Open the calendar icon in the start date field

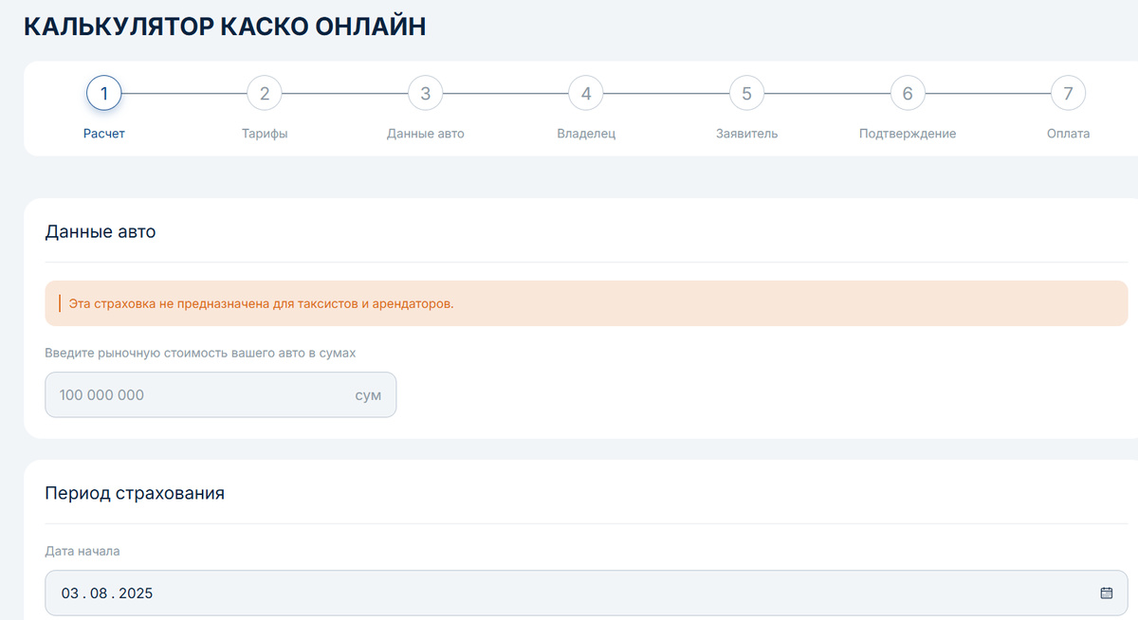tap(1106, 593)
